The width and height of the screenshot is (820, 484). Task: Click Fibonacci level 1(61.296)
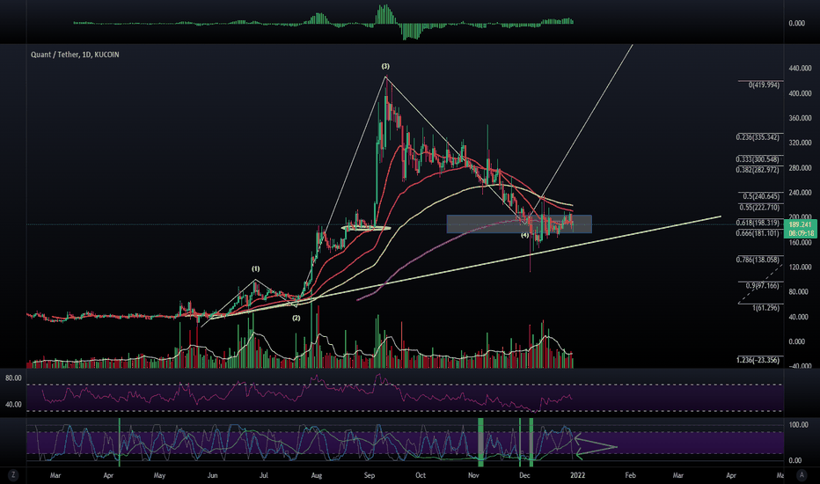click(x=765, y=308)
